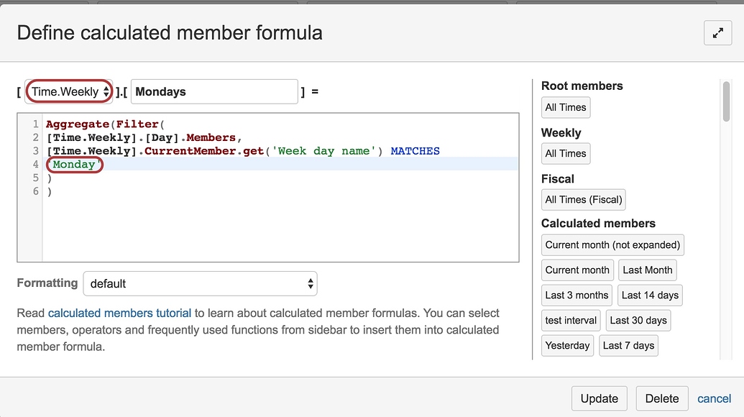Insert the Weekly All Times member
Image resolution: width=744 pixels, height=417 pixels.
point(565,153)
